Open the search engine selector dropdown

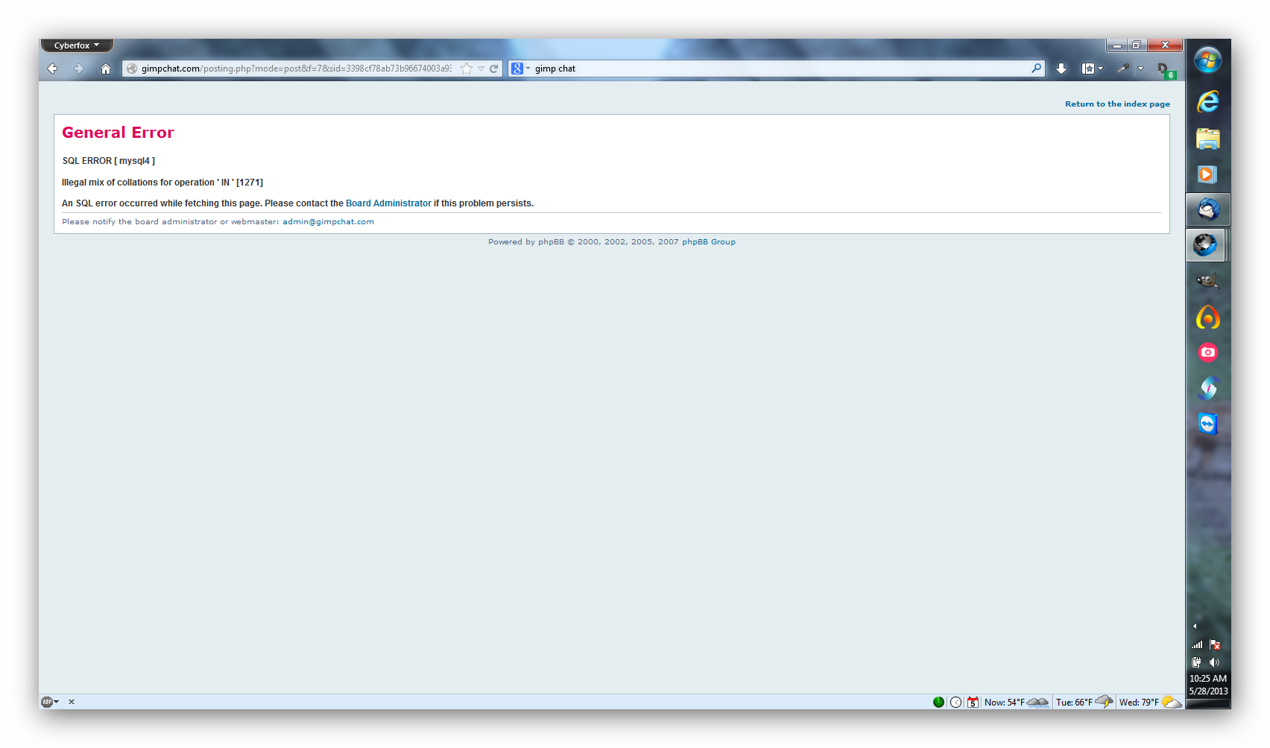tap(520, 69)
